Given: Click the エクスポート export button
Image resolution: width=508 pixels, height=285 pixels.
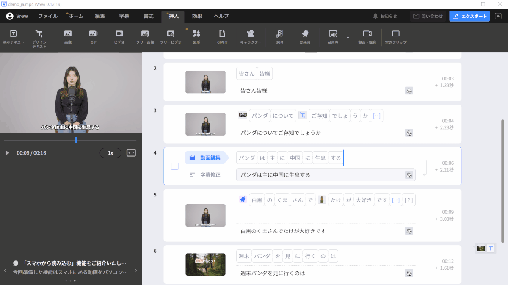Looking at the screenshot, I should pyautogui.click(x=469, y=16).
